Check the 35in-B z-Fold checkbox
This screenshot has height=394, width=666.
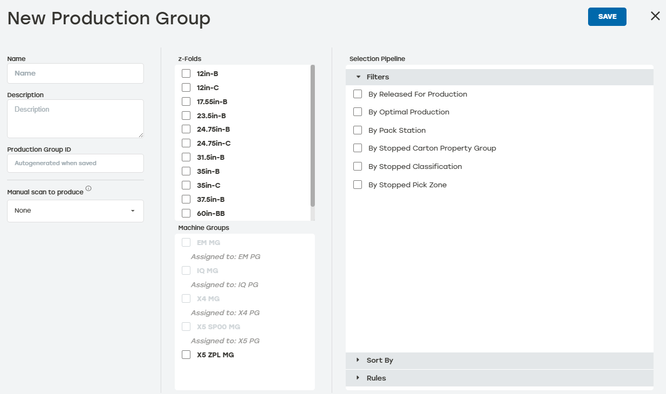click(x=186, y=171)
